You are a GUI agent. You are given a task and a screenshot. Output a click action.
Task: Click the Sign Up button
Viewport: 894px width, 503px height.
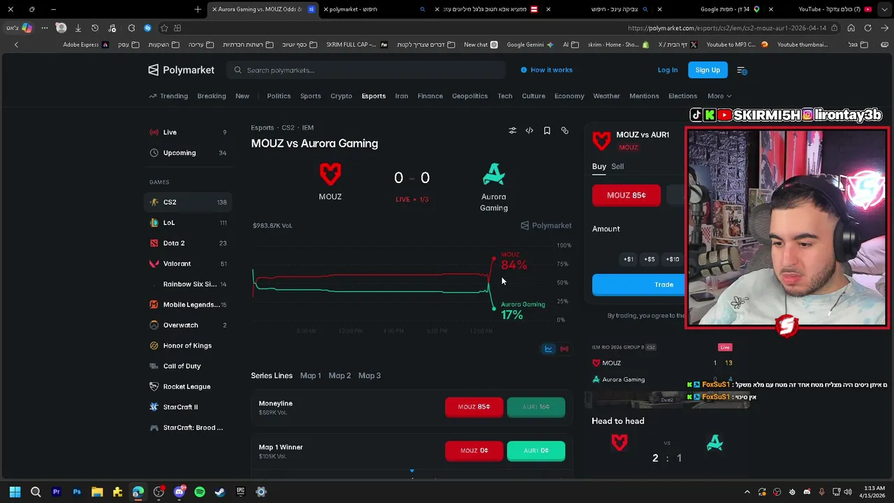708,70
